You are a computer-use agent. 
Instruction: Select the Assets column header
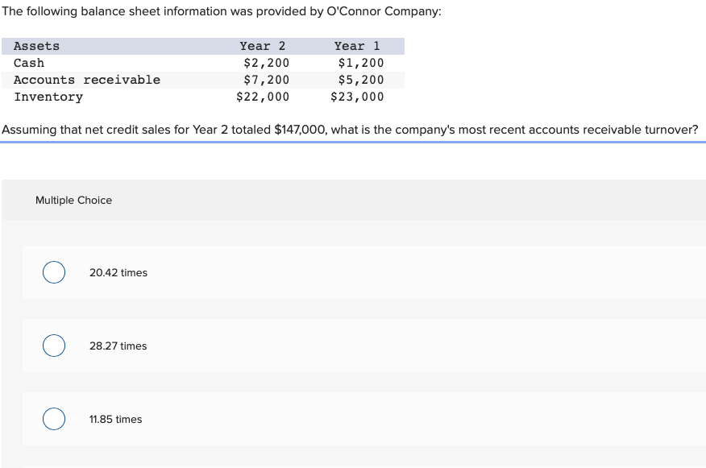(x=35, y=46)
